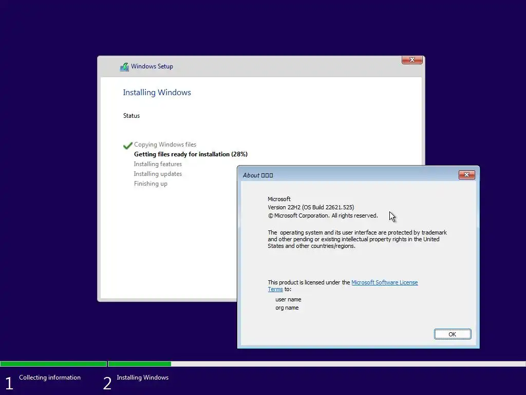Click step 2 'Installing Windows' bottom label
526x395 pixels.
143,378
